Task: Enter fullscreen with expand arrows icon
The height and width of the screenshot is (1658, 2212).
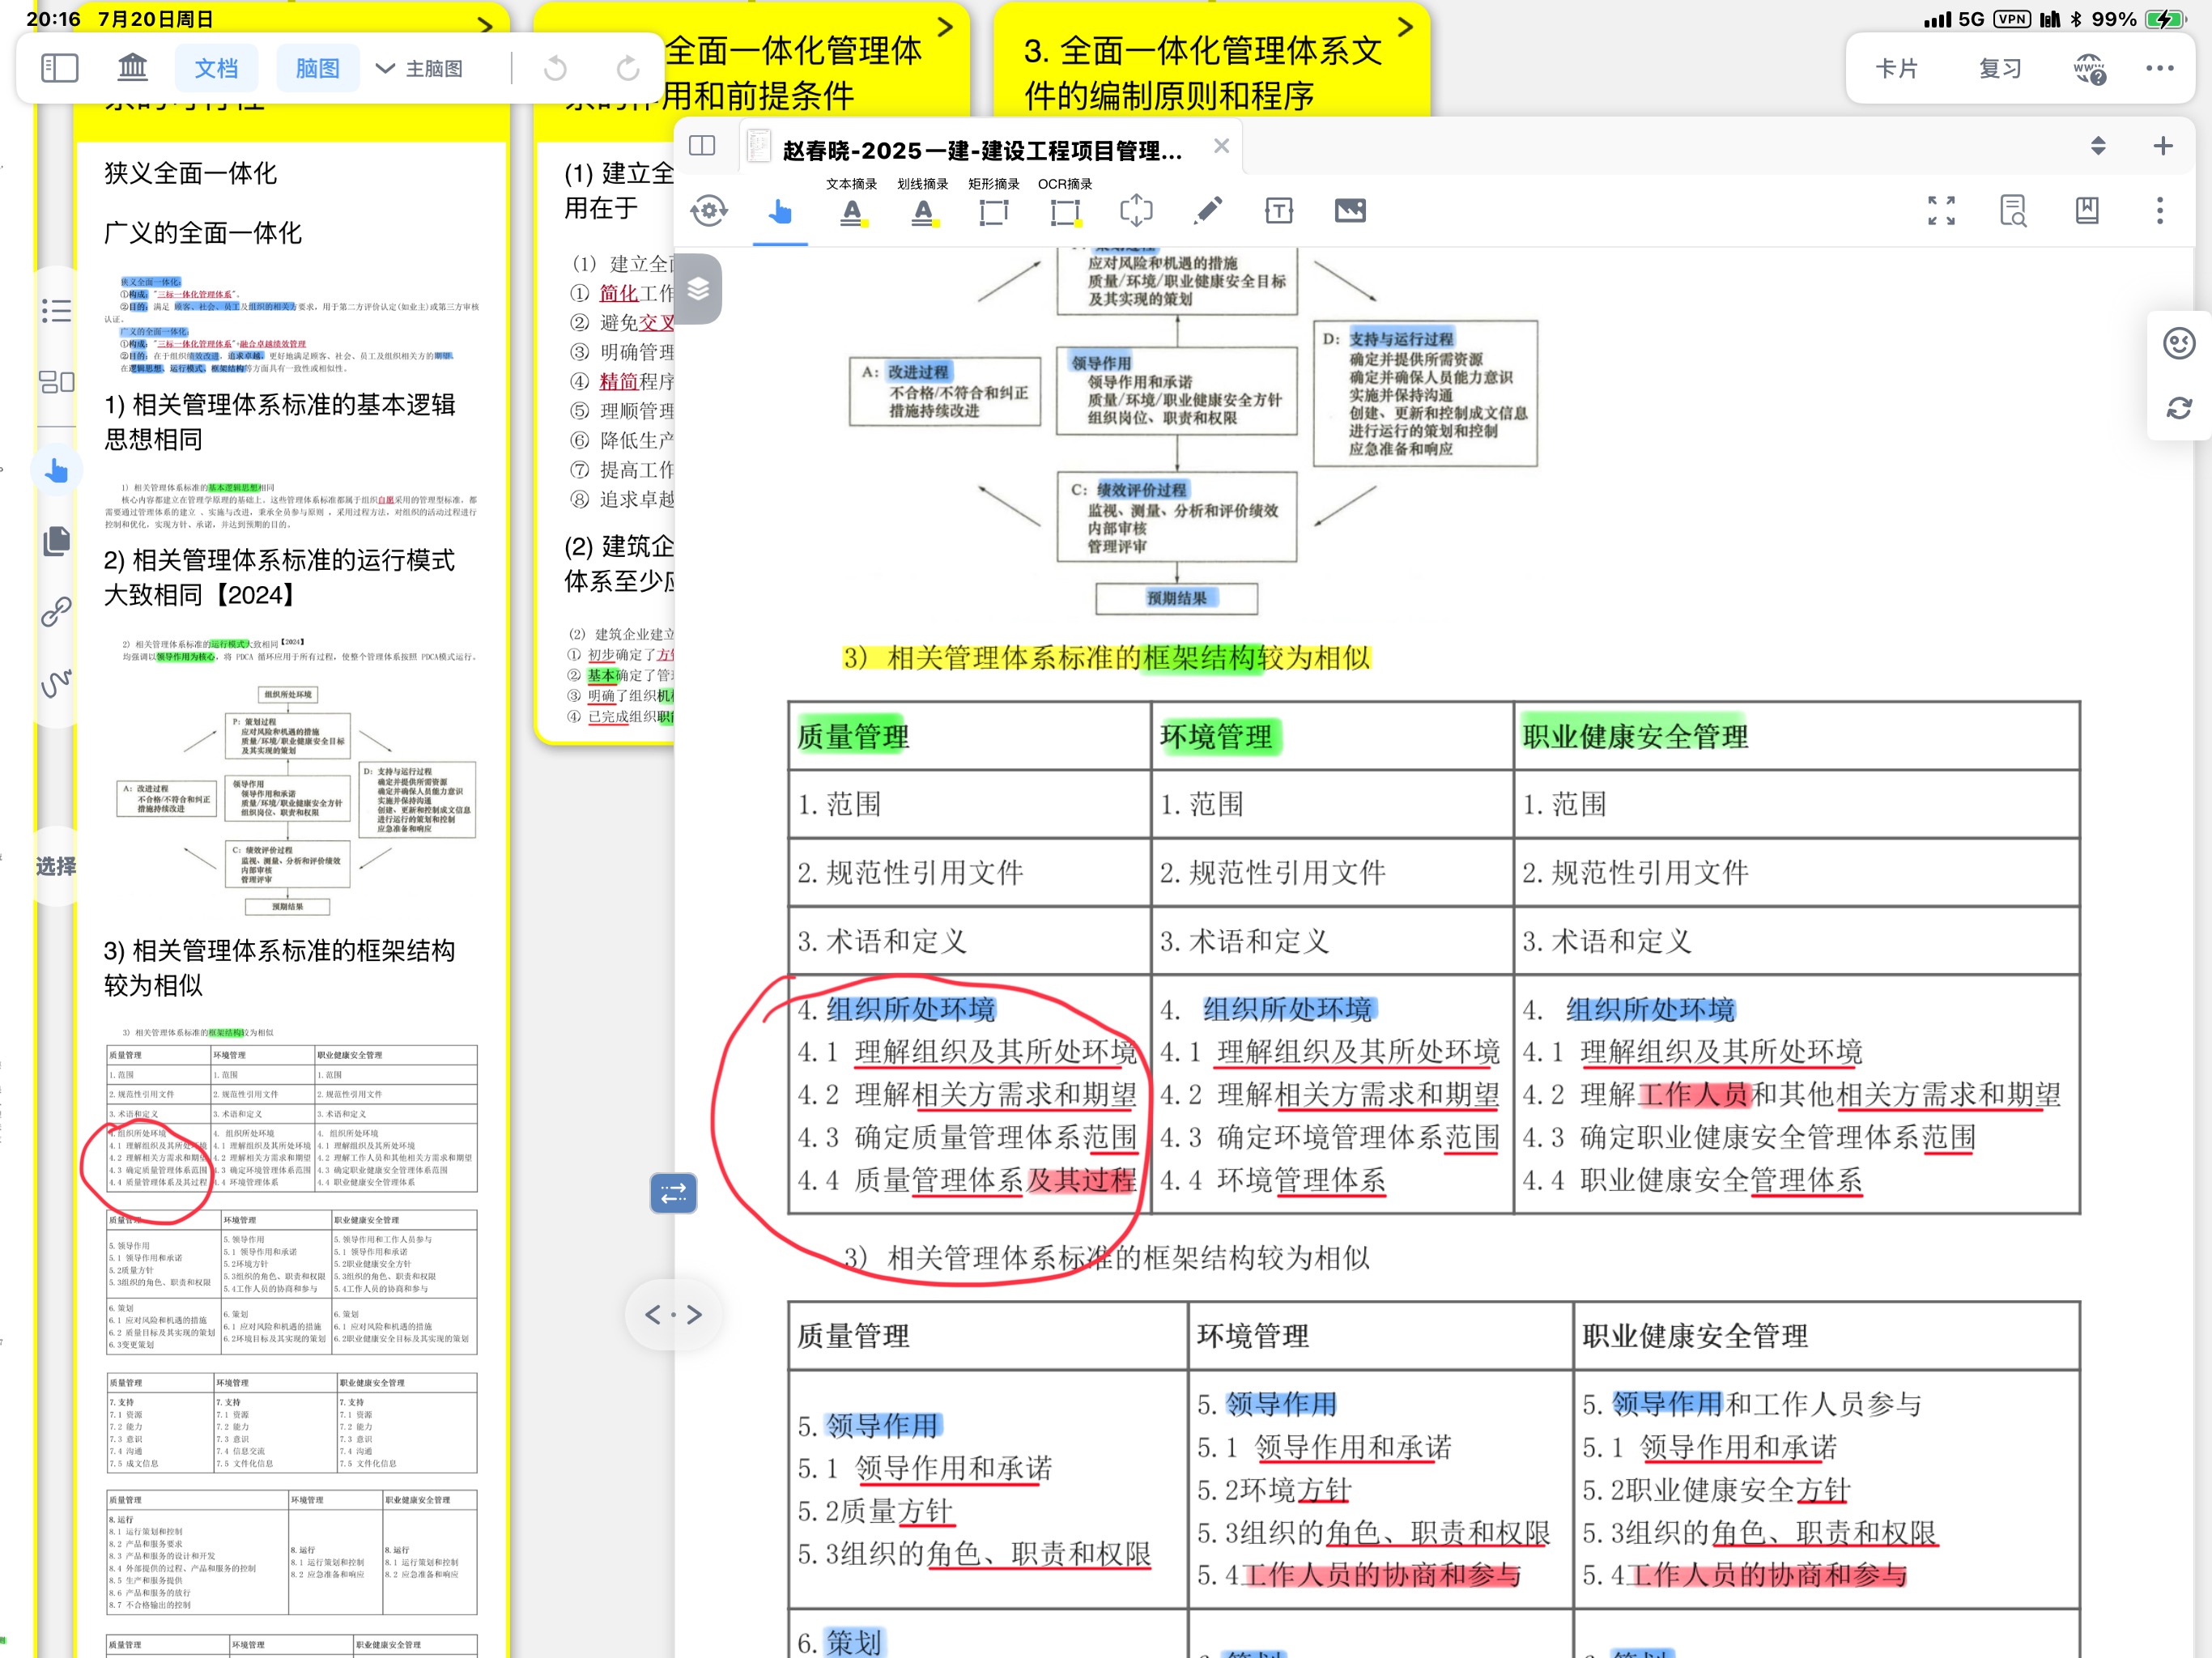Action: coord(1941,210)
